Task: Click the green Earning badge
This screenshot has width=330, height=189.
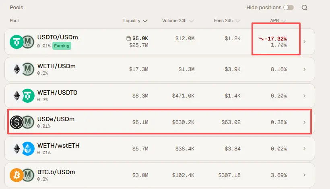Action: tap(62, 46)
